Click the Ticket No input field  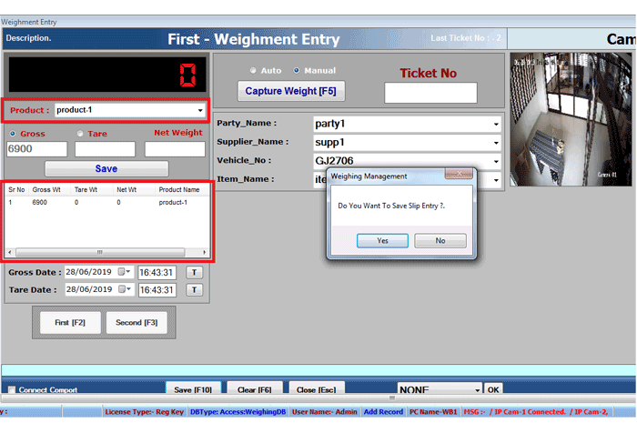[x=430, y=93]
